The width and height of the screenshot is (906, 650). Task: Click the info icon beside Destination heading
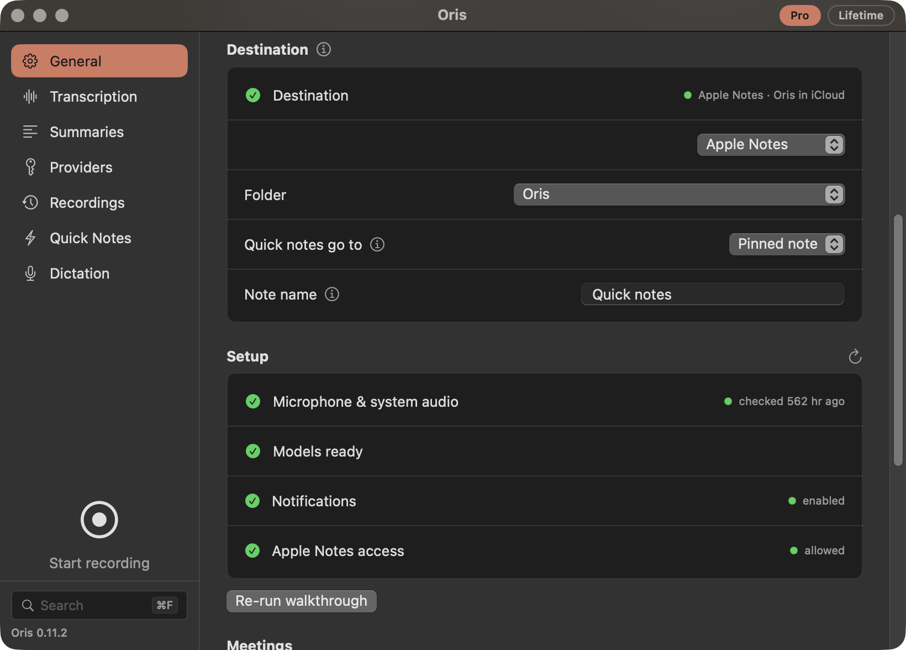[324, 49]
